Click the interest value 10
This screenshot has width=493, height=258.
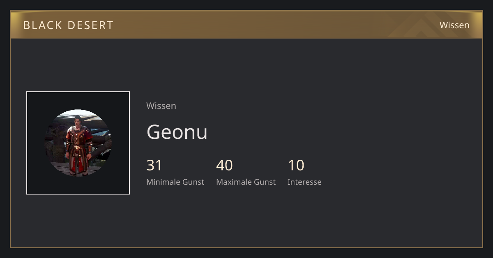pyautogui.click(x=296, y=165)
